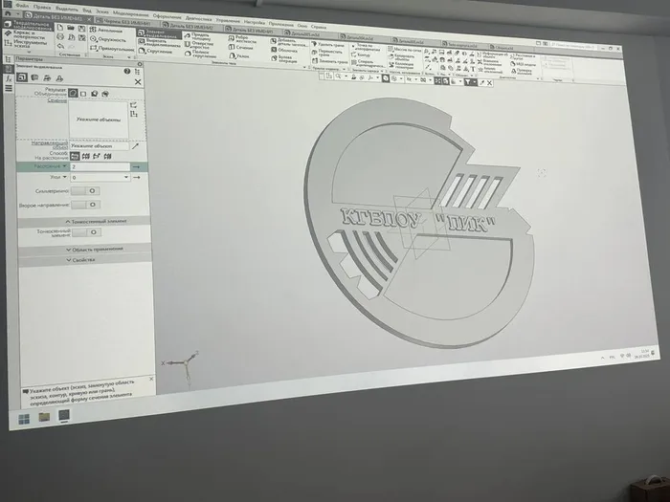The width and height of the screenshot is (670, 502).
Task: Select the Сечение tool
Action: click(x=240, y=48)
